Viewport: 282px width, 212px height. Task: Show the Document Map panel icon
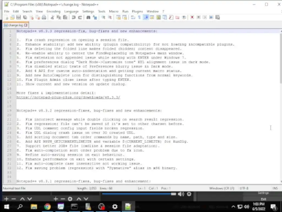[158, 17]
